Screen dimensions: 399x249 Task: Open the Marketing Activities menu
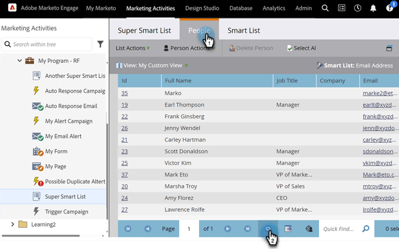coord(151,8)
